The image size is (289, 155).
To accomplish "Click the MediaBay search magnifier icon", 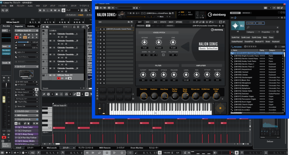I will coord(248,27).
